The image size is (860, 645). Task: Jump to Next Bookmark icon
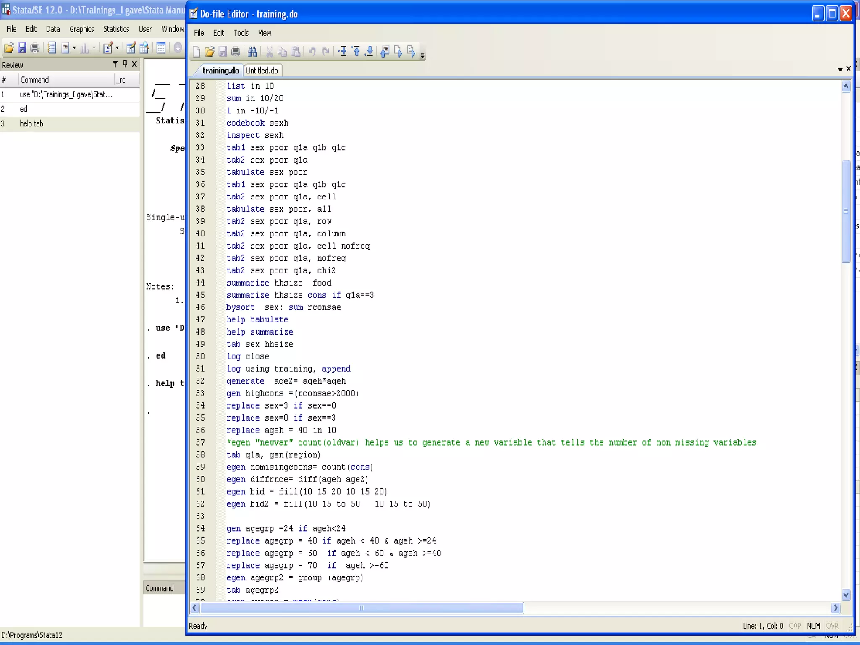[370, 52]
